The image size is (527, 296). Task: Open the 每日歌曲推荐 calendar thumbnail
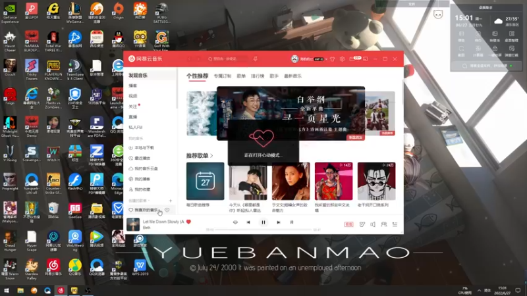pyautogui.click(x=205, y=182)
